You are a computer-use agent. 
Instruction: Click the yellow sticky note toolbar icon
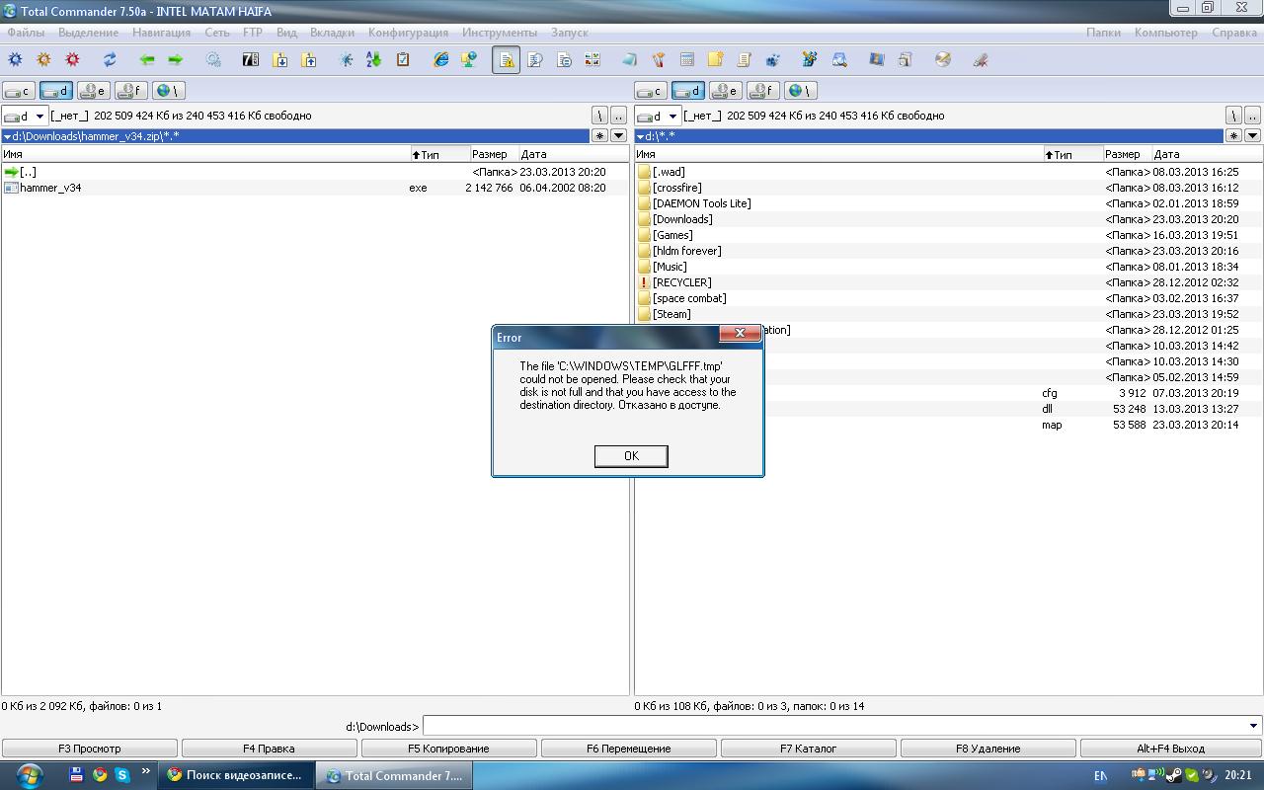[716, 60]
